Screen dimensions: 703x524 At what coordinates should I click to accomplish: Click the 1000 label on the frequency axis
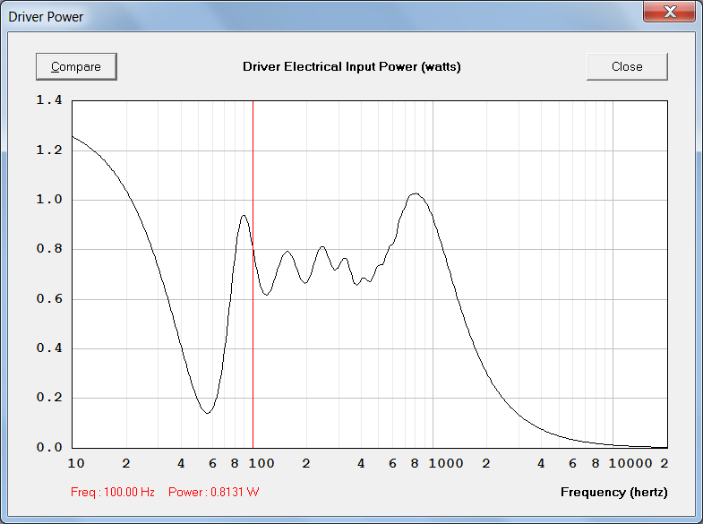446,463
